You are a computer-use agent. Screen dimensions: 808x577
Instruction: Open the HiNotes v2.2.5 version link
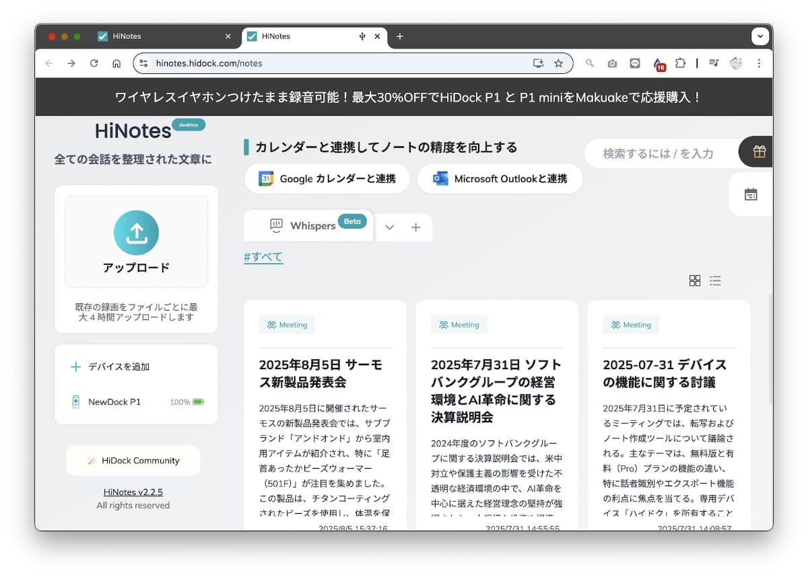point(133,492)
